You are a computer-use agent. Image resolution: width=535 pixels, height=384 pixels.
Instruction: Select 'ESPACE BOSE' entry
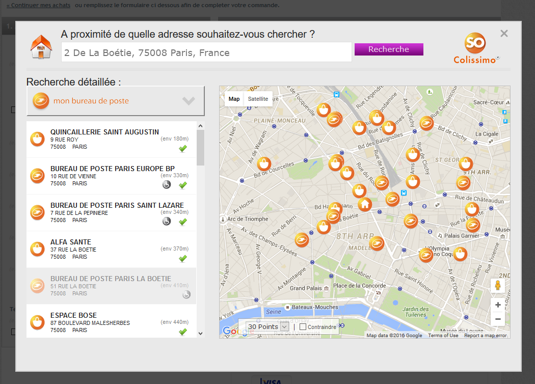[111, 321]
